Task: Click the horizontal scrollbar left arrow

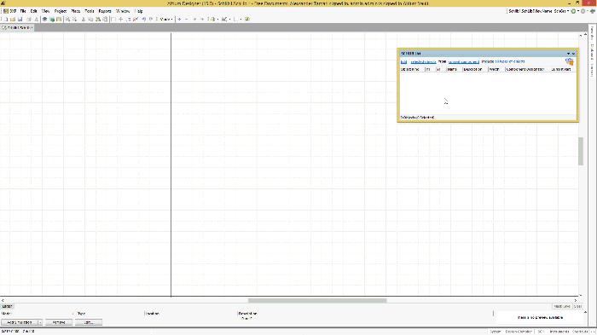Action: click(x=3, y=300)
